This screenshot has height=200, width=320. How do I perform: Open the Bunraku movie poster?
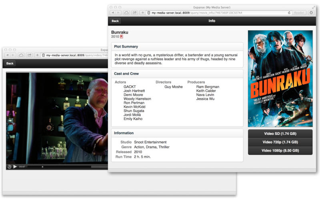pyautogui.click(x=280, y=78)
